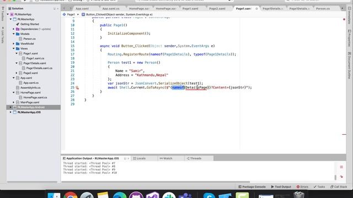Open GitHub Desktop from the Dock
This screenshot has width=353, height=198.
[x=136, y=195]
